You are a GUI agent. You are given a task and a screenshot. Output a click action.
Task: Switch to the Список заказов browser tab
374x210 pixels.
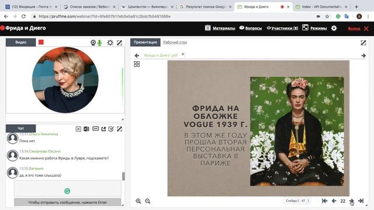[89, 7]
